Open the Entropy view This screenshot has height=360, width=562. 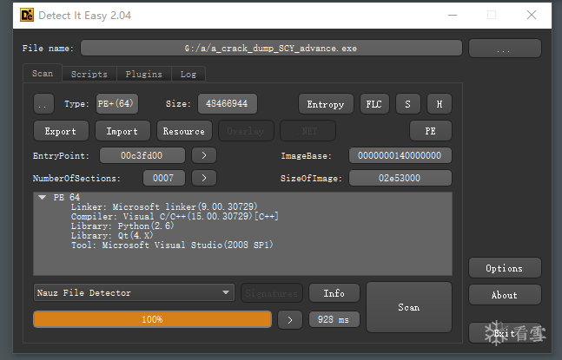coord(326,104)
